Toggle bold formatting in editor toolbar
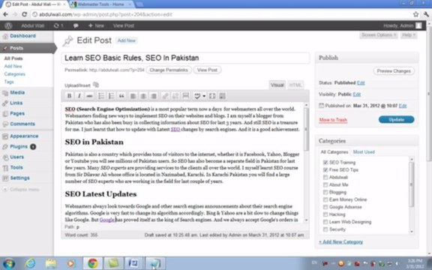Screen dimensions: 432x270 69,96
